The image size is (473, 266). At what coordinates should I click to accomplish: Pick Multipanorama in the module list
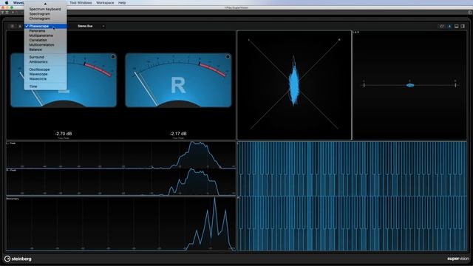click(45, 35)
